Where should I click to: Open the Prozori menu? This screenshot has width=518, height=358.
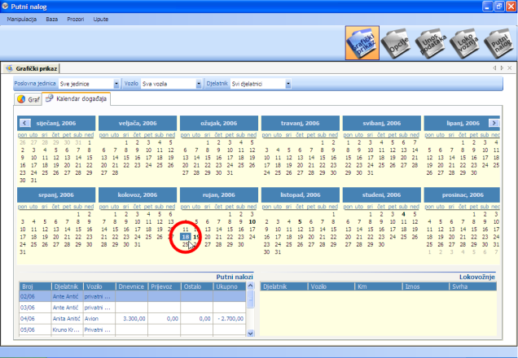[75, 20]
